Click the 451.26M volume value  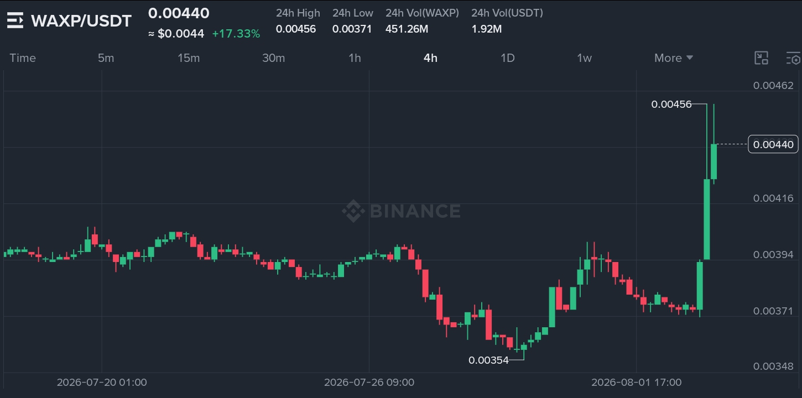coord(407,29)
